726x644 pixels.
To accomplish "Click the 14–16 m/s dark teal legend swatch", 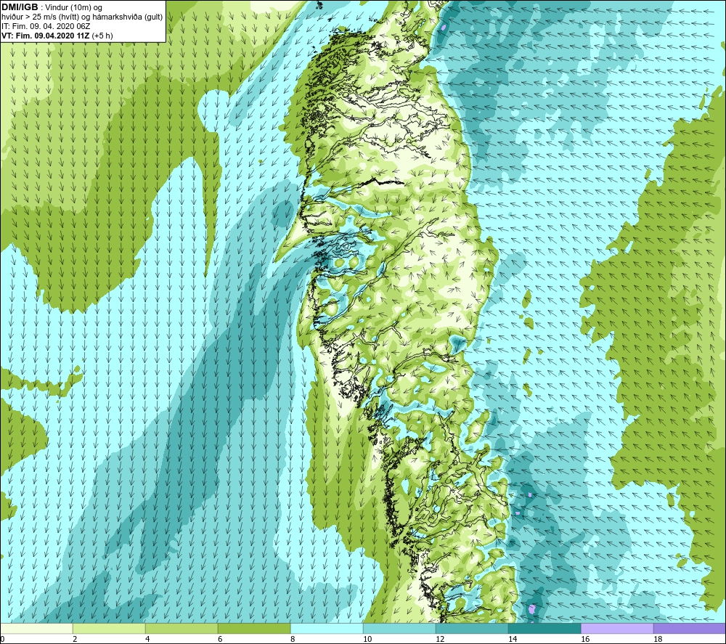I will click(x=544, y=628).
